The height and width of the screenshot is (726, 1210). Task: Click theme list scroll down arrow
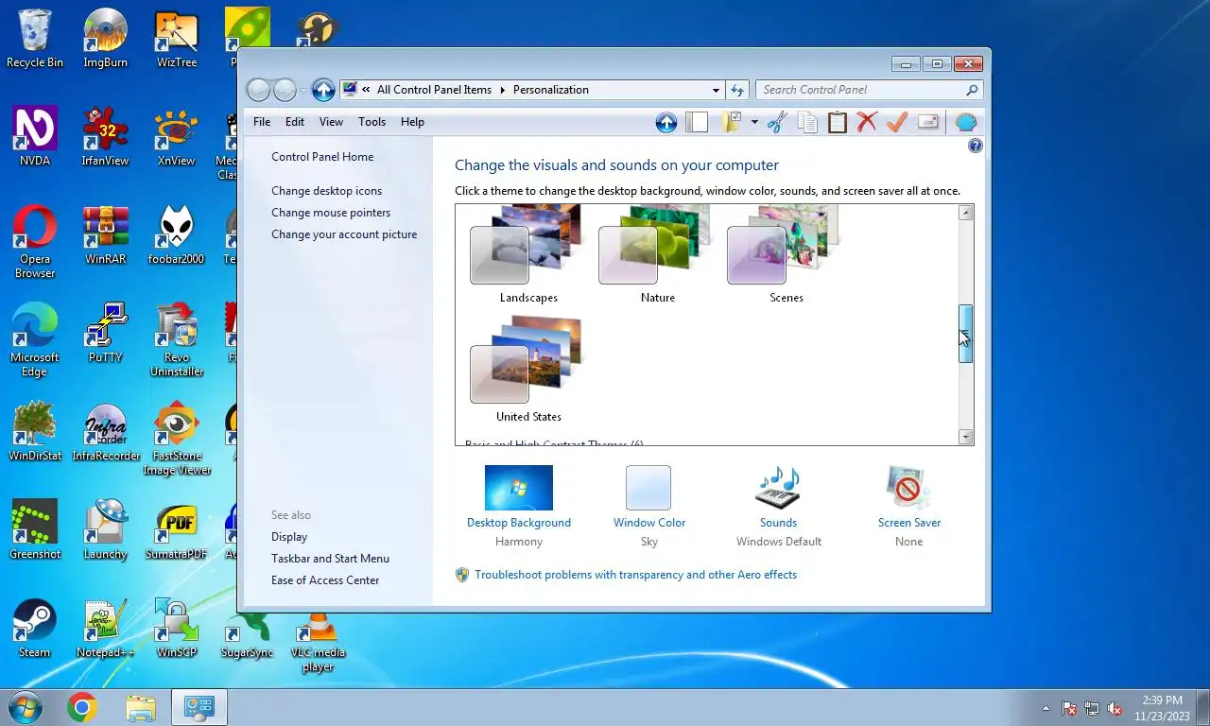click(965, 437)
